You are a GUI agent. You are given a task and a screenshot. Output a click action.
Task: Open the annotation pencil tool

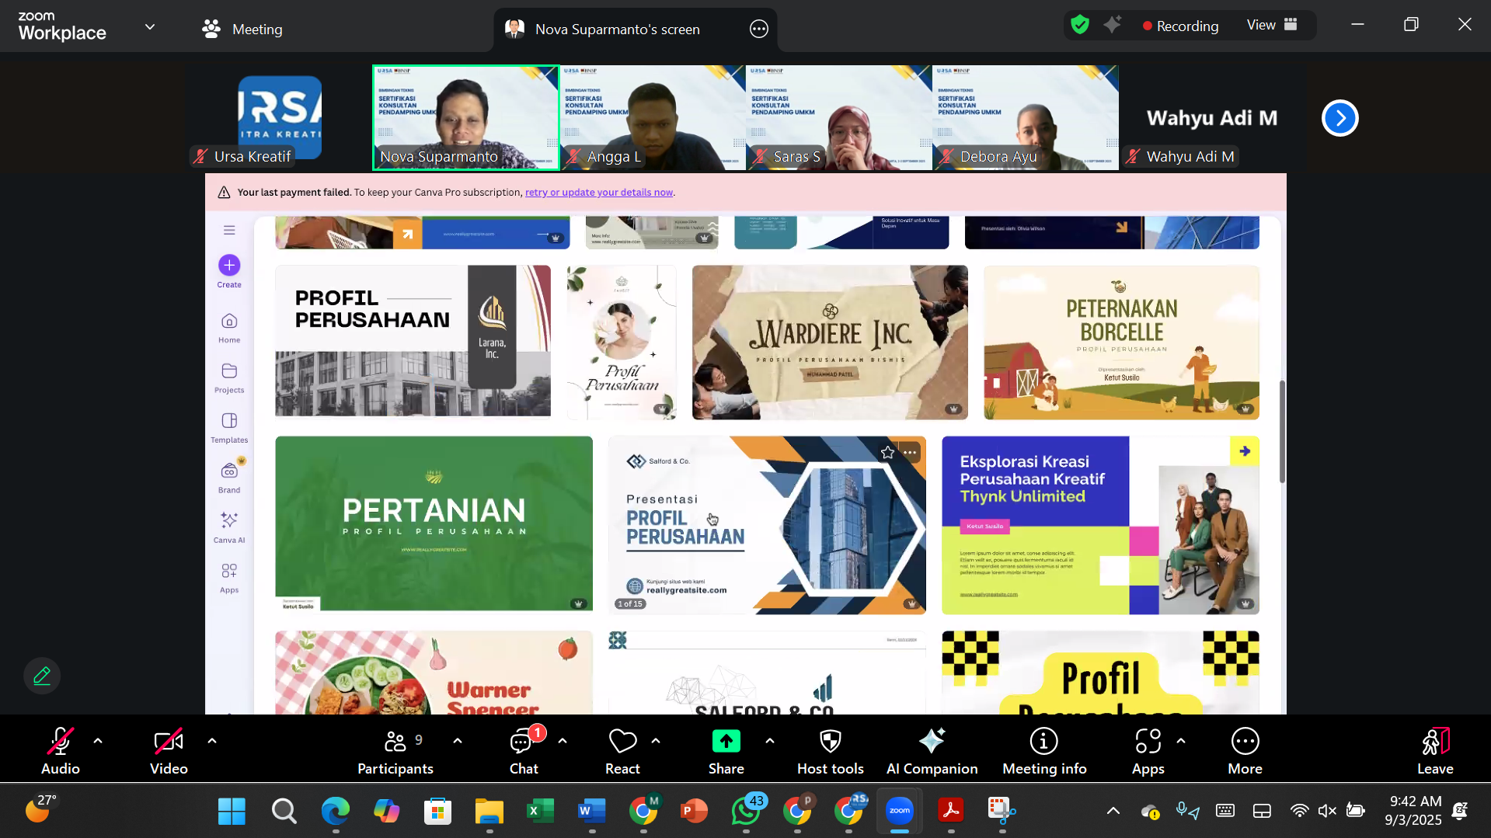(x=42, y=676)
